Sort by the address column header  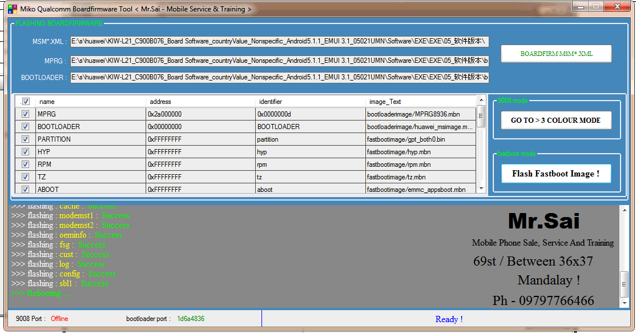(201, 102)
